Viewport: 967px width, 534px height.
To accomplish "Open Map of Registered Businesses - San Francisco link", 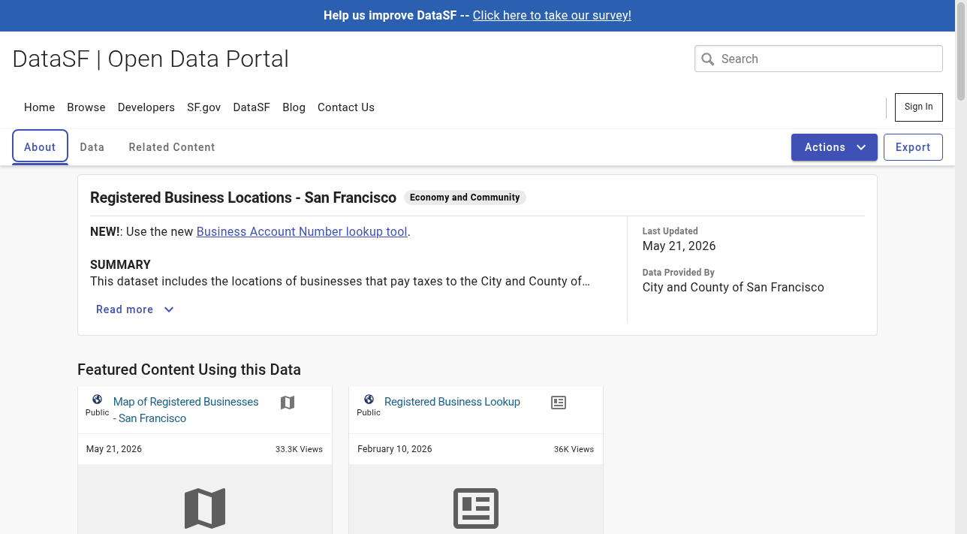I will point(185,410).
